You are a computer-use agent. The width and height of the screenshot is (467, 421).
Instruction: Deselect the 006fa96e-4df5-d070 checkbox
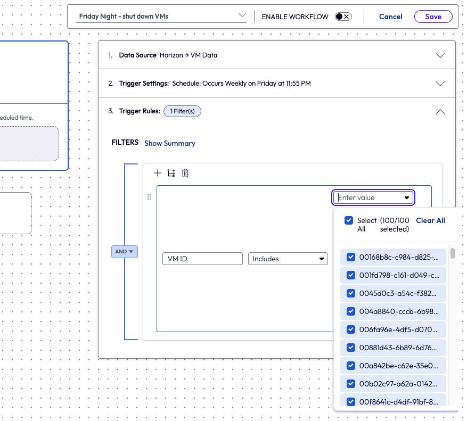[351, 329]
